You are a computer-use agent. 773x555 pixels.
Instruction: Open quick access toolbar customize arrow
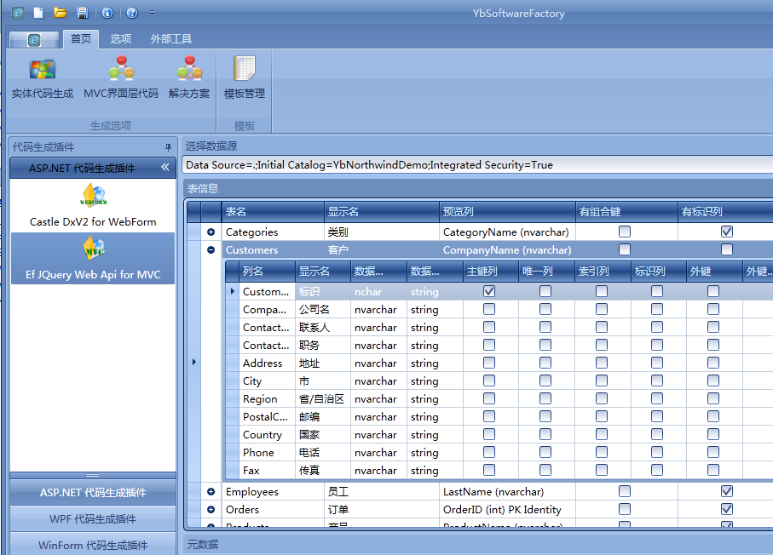click(152, 14)
